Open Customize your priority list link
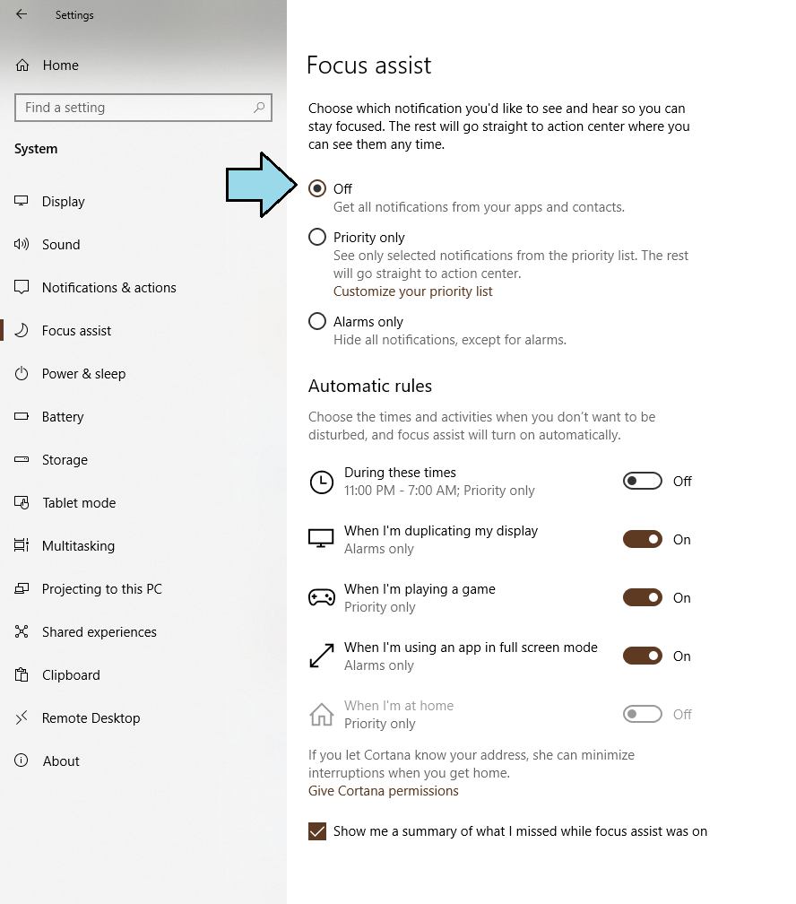796x904 pixels. (x=412, y=291)
